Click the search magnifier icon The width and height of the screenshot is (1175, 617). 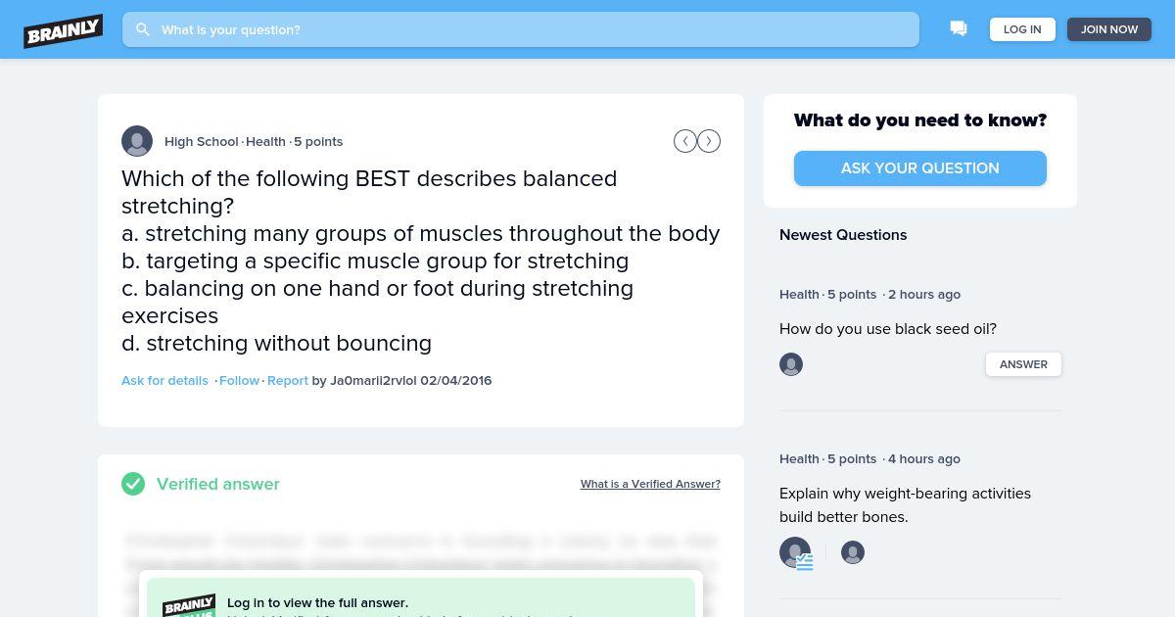click(x=143, y=29)
